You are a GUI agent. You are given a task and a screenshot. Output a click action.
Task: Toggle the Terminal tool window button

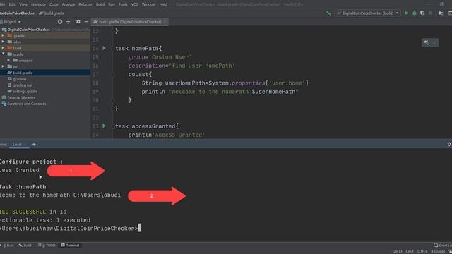point(70,246)
